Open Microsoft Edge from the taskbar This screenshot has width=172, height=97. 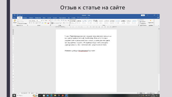pyautogui.click(x=51, y=95)
